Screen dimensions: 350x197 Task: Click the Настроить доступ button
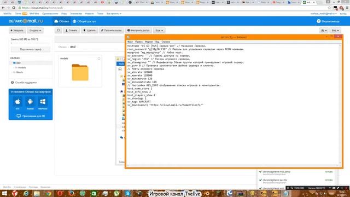pyautogui.click(x=138, y=31)
